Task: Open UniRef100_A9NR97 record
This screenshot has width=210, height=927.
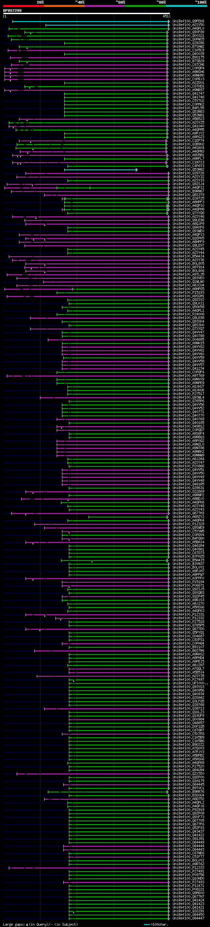Action: 188,90
